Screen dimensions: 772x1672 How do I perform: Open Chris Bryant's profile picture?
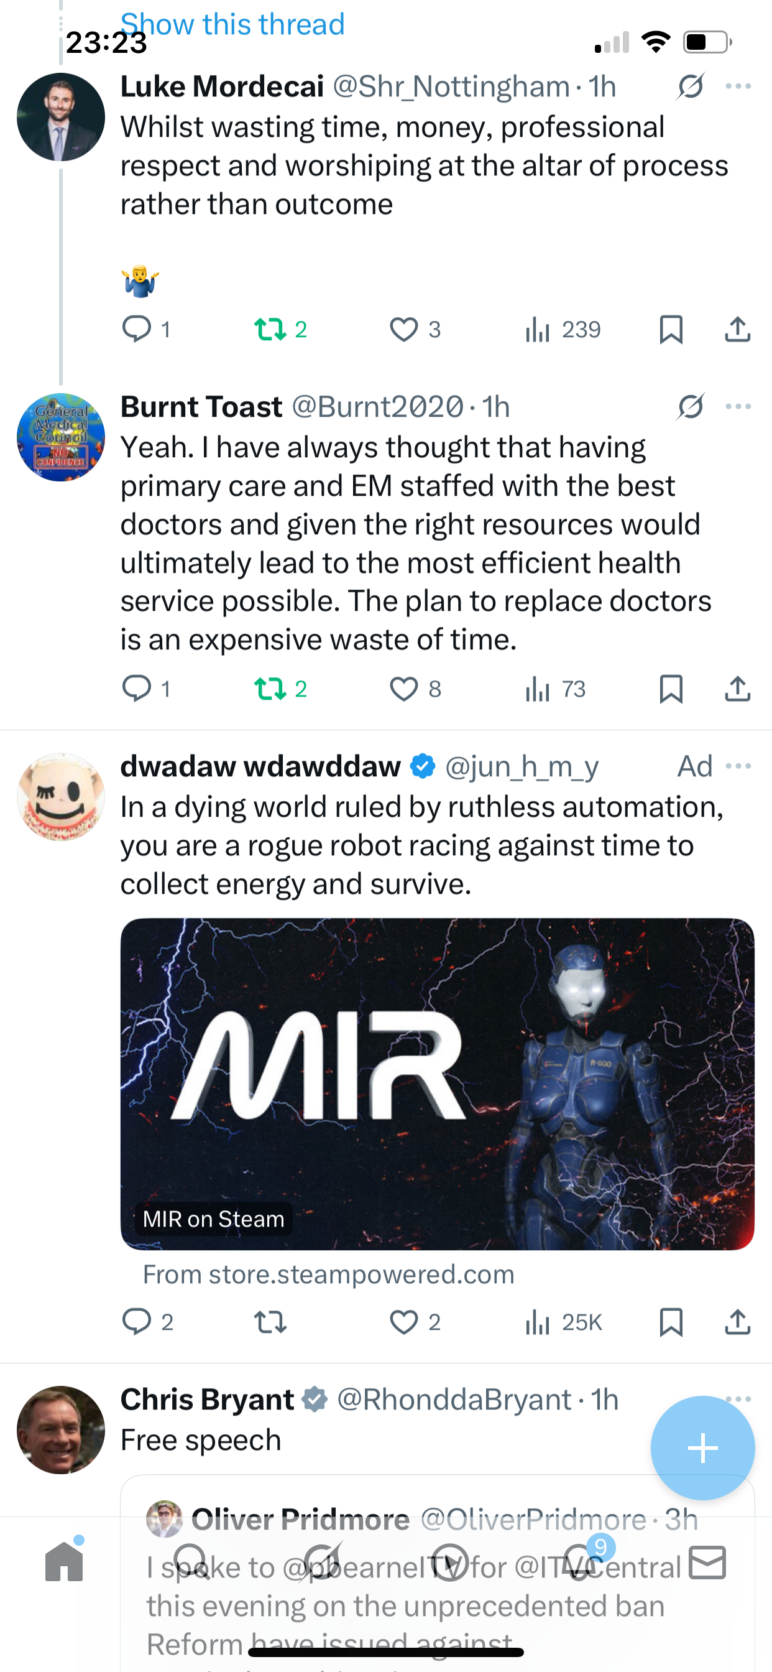(x=61, y=1430)
